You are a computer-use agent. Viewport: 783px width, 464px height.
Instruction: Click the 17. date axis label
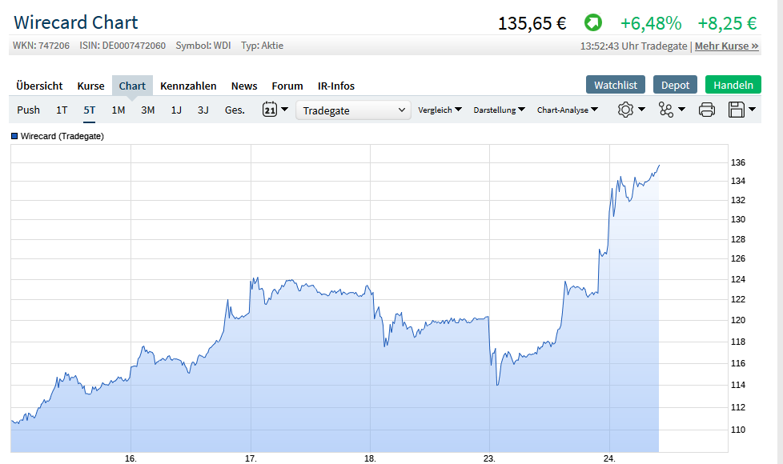(x=251, y=458)
